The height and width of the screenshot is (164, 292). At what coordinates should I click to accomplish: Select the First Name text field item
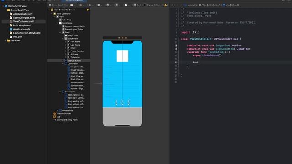[x=75, y=41]
